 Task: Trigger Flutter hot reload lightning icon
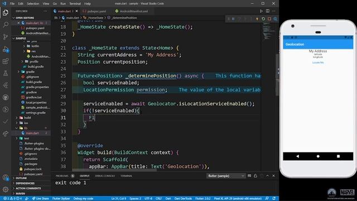point(257,19)
